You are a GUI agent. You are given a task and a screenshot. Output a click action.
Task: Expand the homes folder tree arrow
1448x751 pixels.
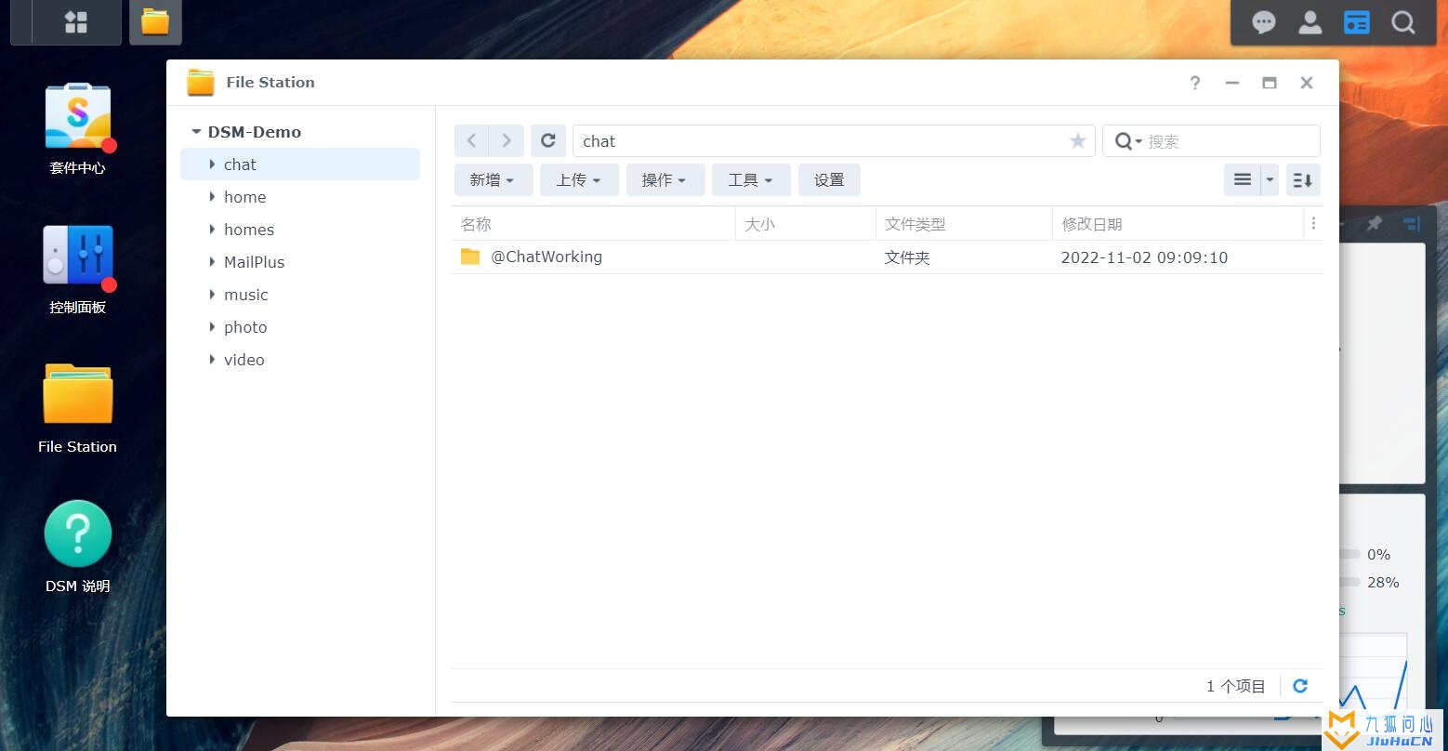point(212,230)
